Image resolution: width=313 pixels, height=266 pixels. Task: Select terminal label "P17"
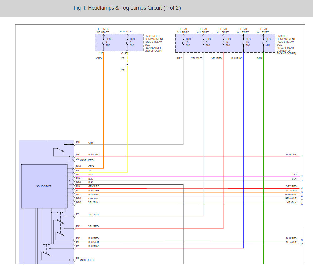pos(78,175)
